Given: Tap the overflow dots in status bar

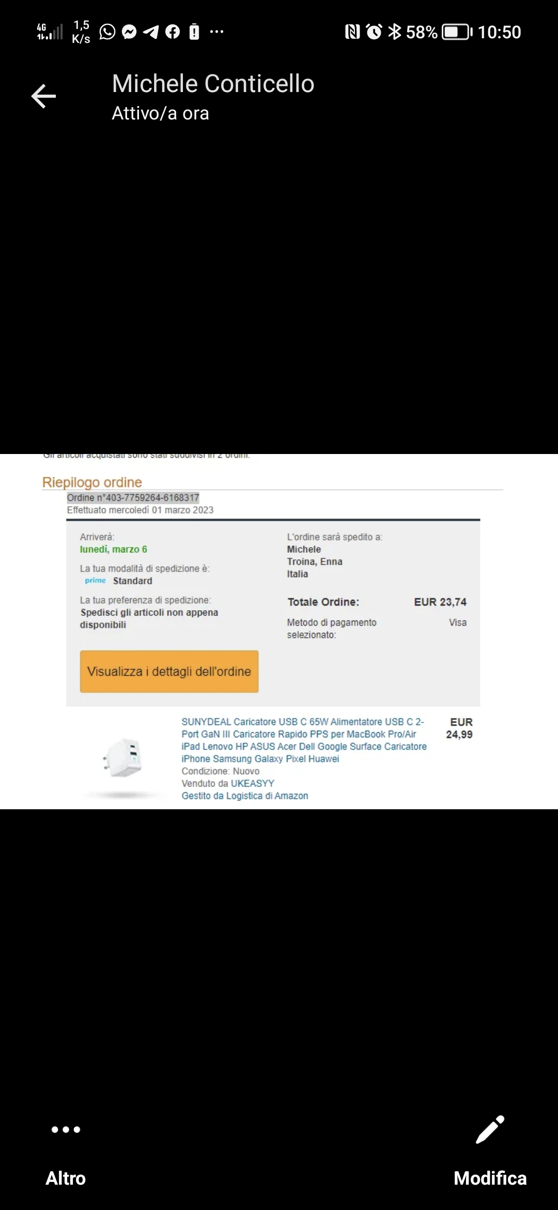Looking at the screenshot, I should click(216, 32).
